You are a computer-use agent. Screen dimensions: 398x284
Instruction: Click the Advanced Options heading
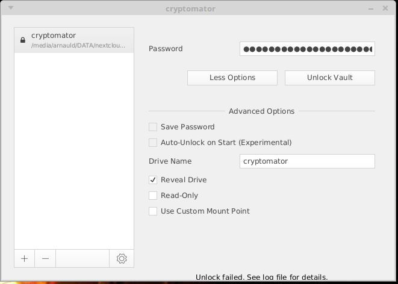click(262, 111)
